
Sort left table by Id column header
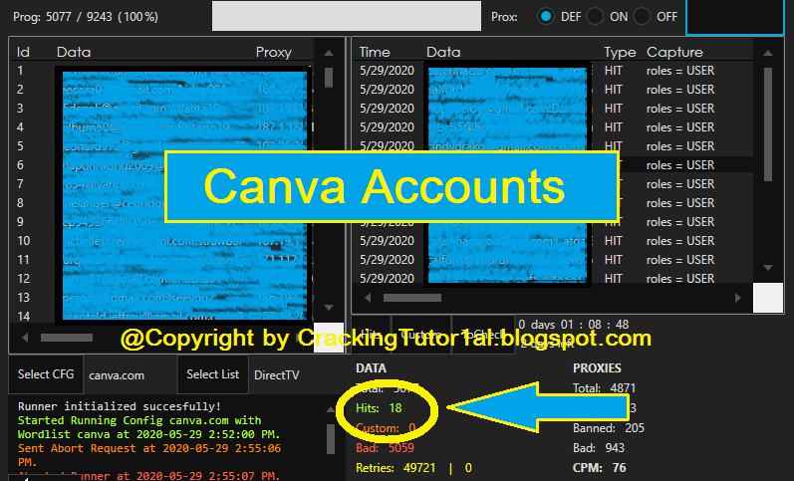click(x=23, y=52)
